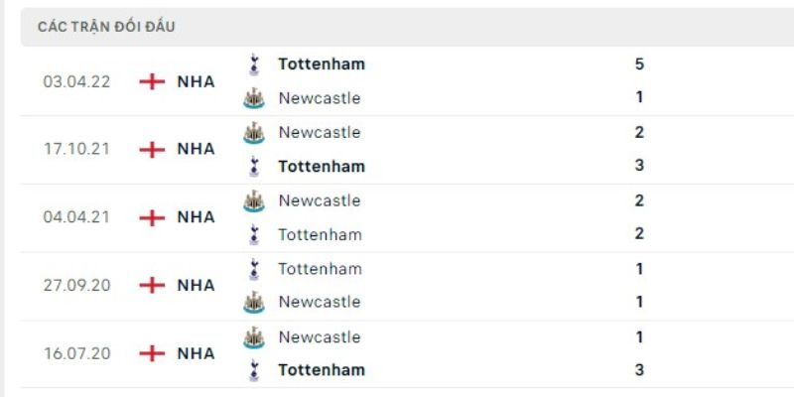Click England flag beside the 03.04.22 date
The image size is (794, 397).
(x=152, y=81)
